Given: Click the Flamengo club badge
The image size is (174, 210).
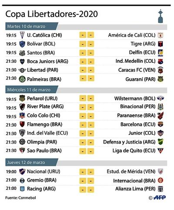Looking at the screenshot, I should pos(22,124).
